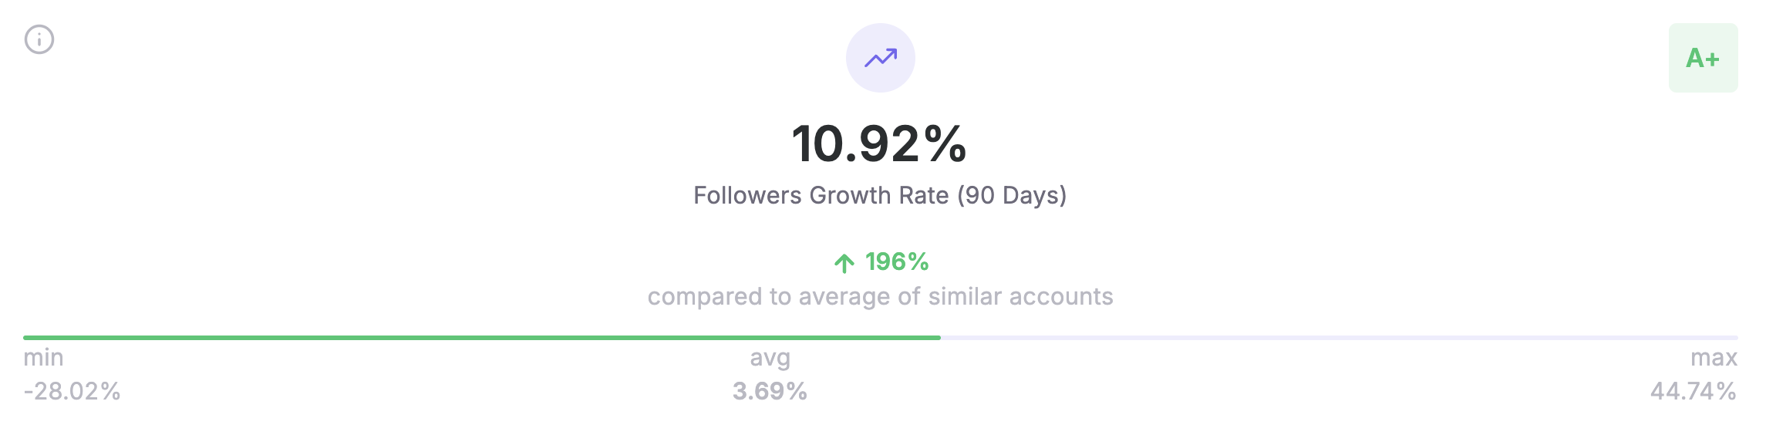Screen dimensions: 1766x435
Task: Click the green 196% comparison value
Action: pyautogui.click(x=897, y=262)
